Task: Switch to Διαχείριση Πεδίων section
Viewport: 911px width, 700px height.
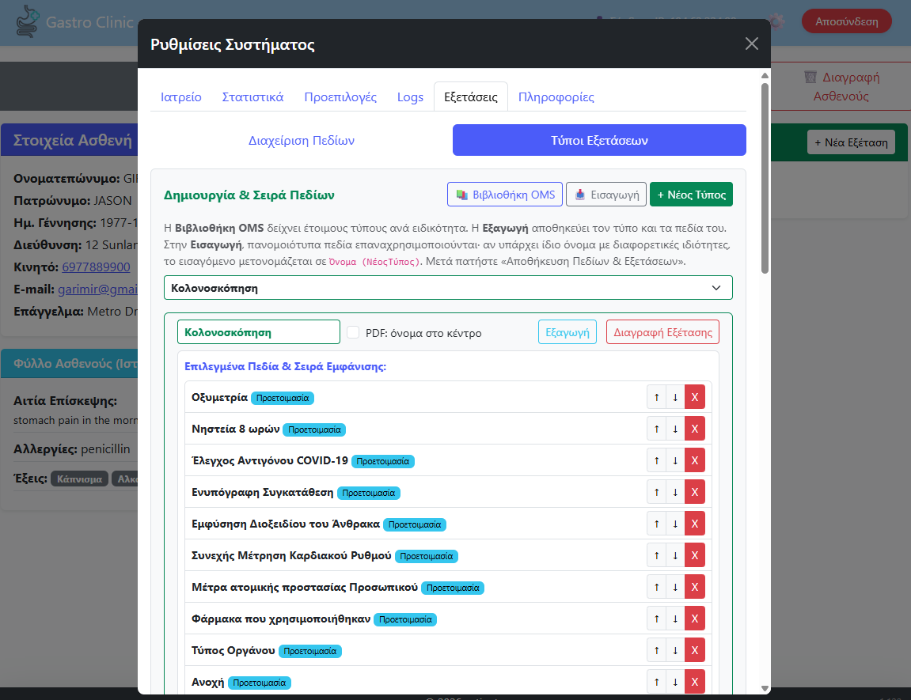Action: 302,141
